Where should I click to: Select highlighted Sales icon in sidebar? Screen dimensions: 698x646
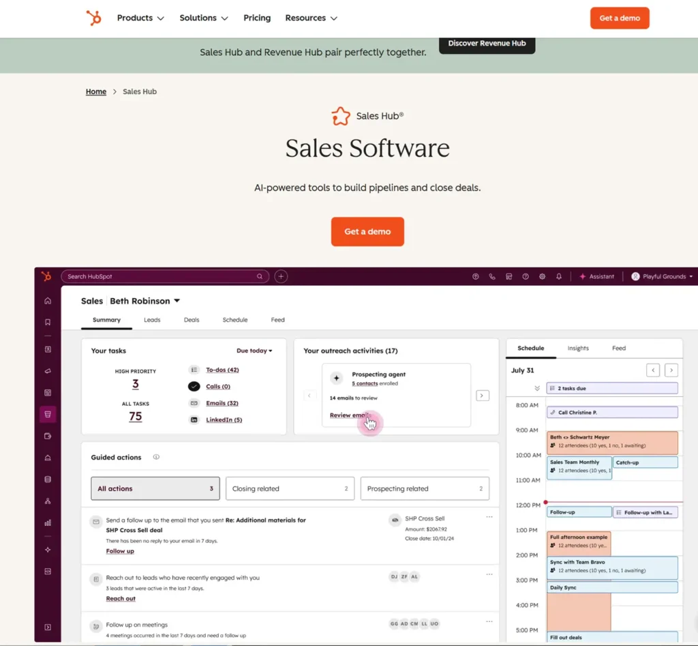pyautogui.click(x=48, y=414)
